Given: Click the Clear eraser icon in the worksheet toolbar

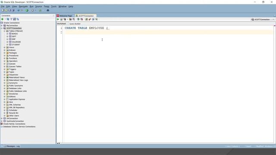Looking at the screenshot, I should pos(90,19).
